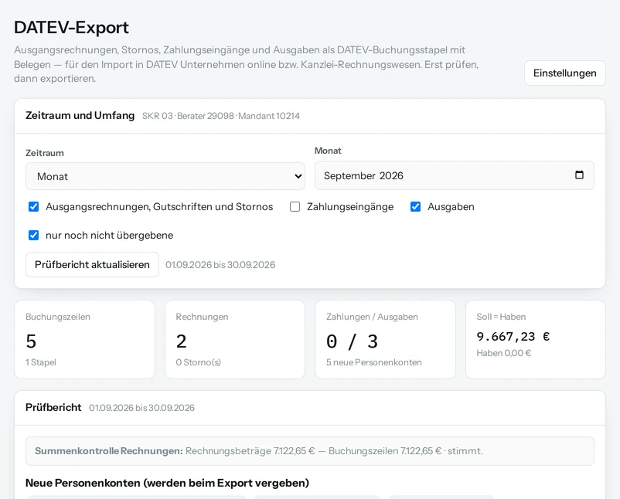Click the Haben 0,00 € label
Viewport: 620px width, 499px height.
[504, 353]
